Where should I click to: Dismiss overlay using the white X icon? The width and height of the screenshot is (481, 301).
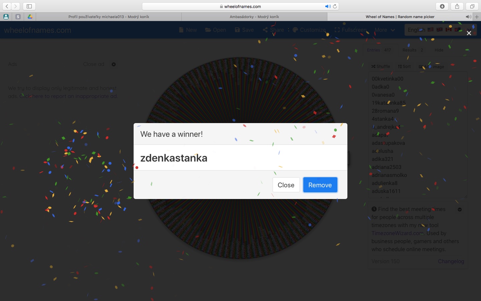point(469,33)
